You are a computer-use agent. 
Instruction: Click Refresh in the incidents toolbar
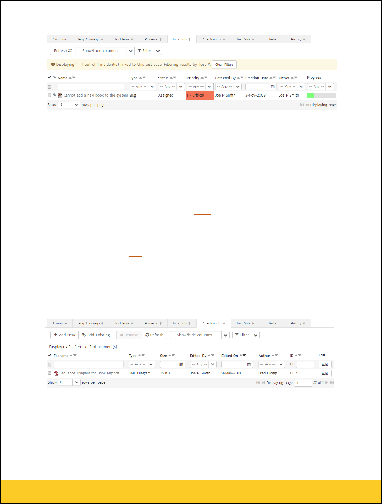click(63, 51)
